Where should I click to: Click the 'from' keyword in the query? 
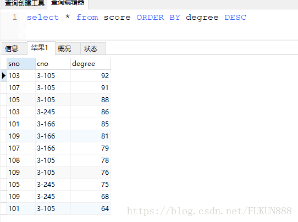[x=87, y=18]
